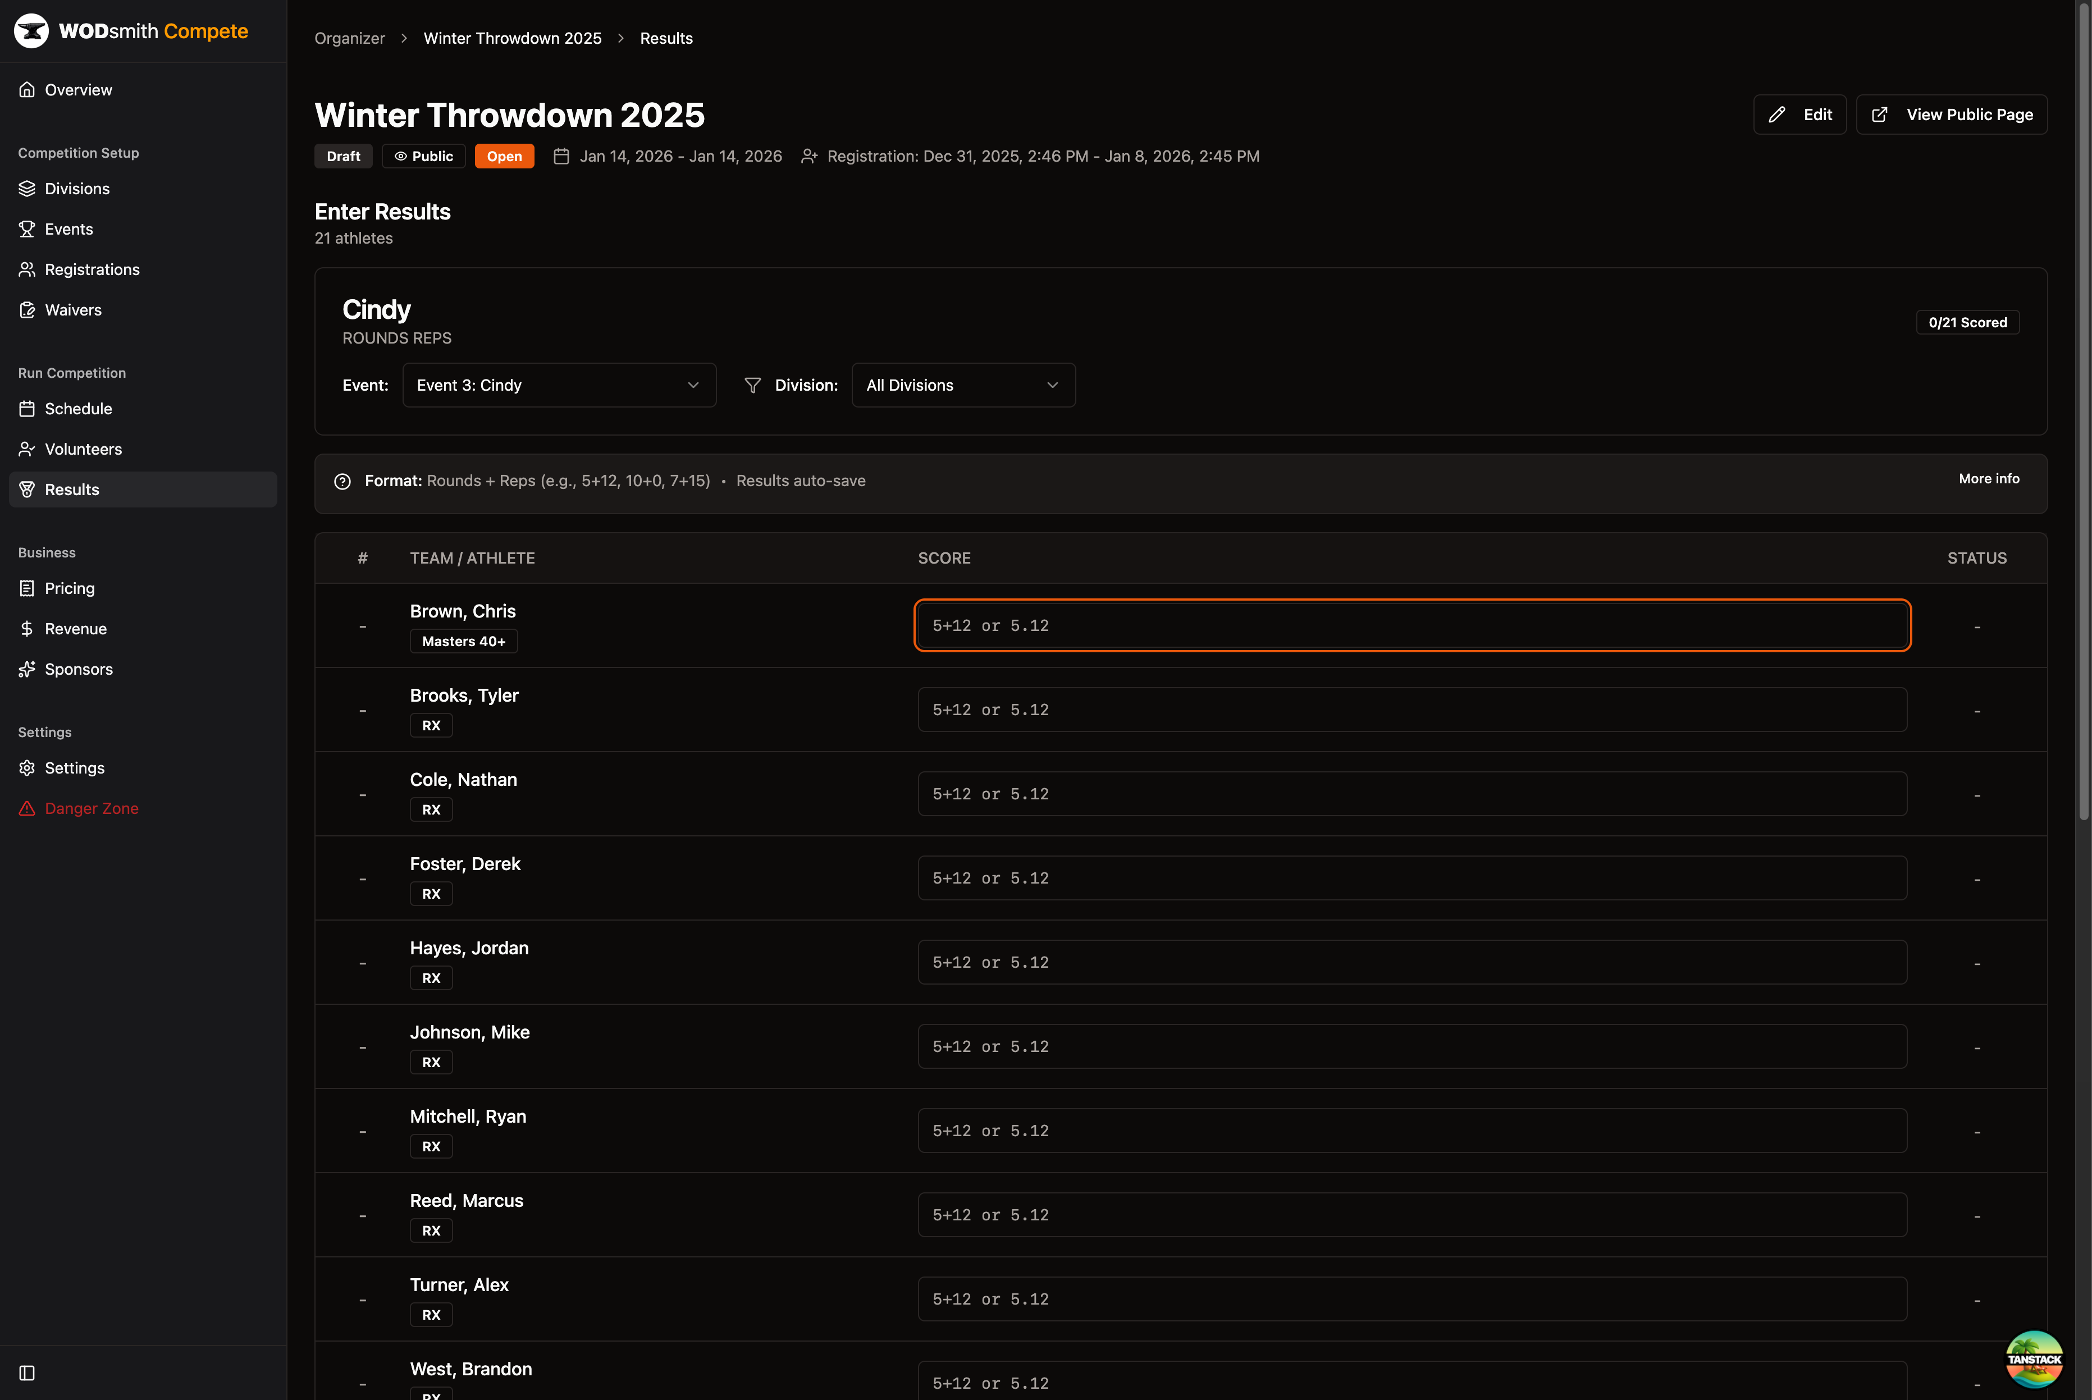This screenshot has height=1400, width=2092.
Task: Click the Results auto-save text
Action: click(801, 481)
